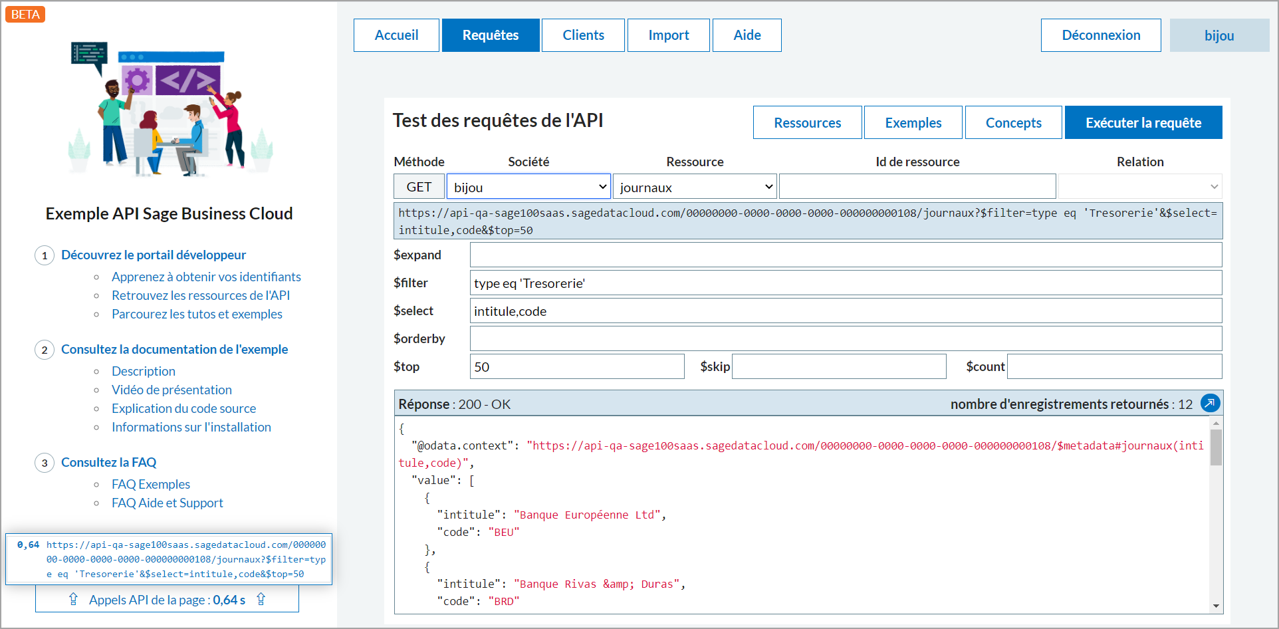
Task: Click nombre d'enregistrements retournés : 12
Action: (1072, 404)
